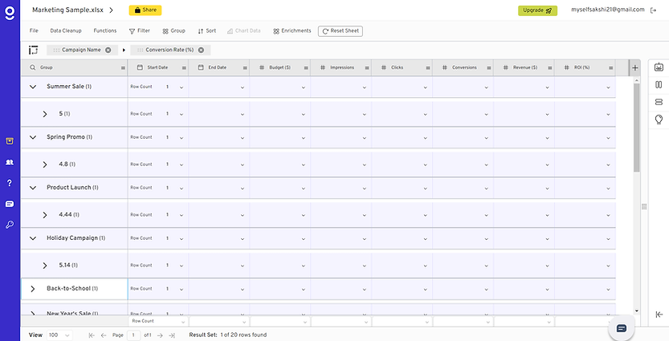Open the lightbulb insights icon in right panel
669x341 pixels.
click(x=659, y=119)
